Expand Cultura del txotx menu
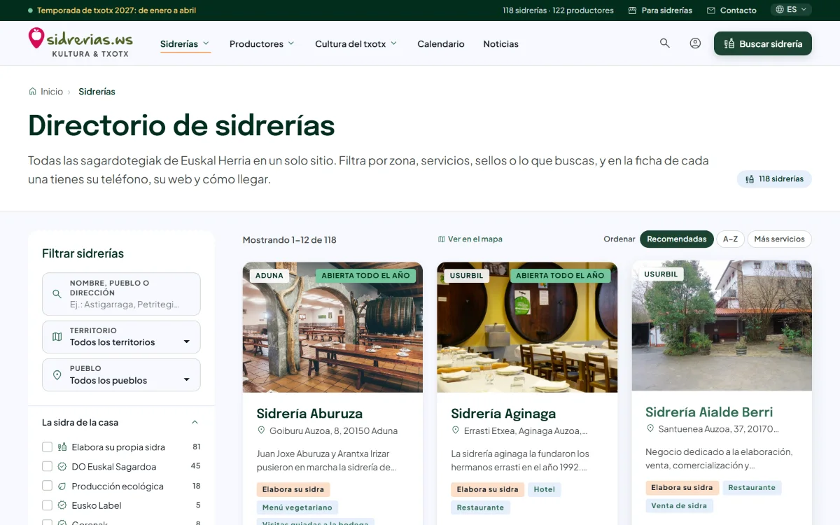Screen dimensions: 840x525 click(x=356, y=43)
